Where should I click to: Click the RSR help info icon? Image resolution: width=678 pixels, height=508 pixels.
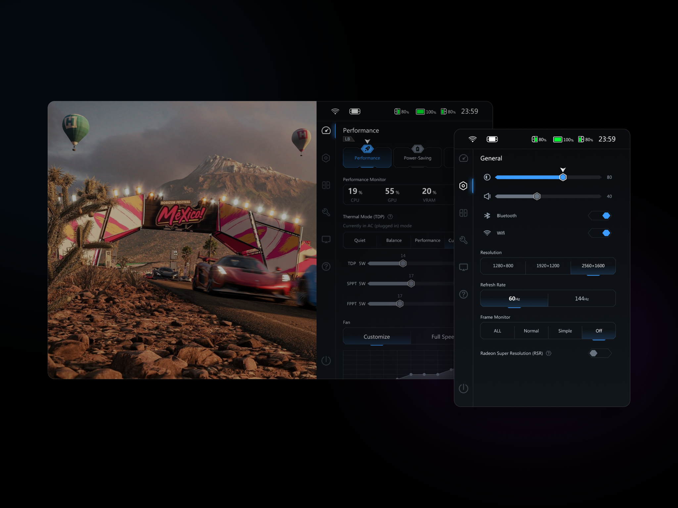point(549,353)
